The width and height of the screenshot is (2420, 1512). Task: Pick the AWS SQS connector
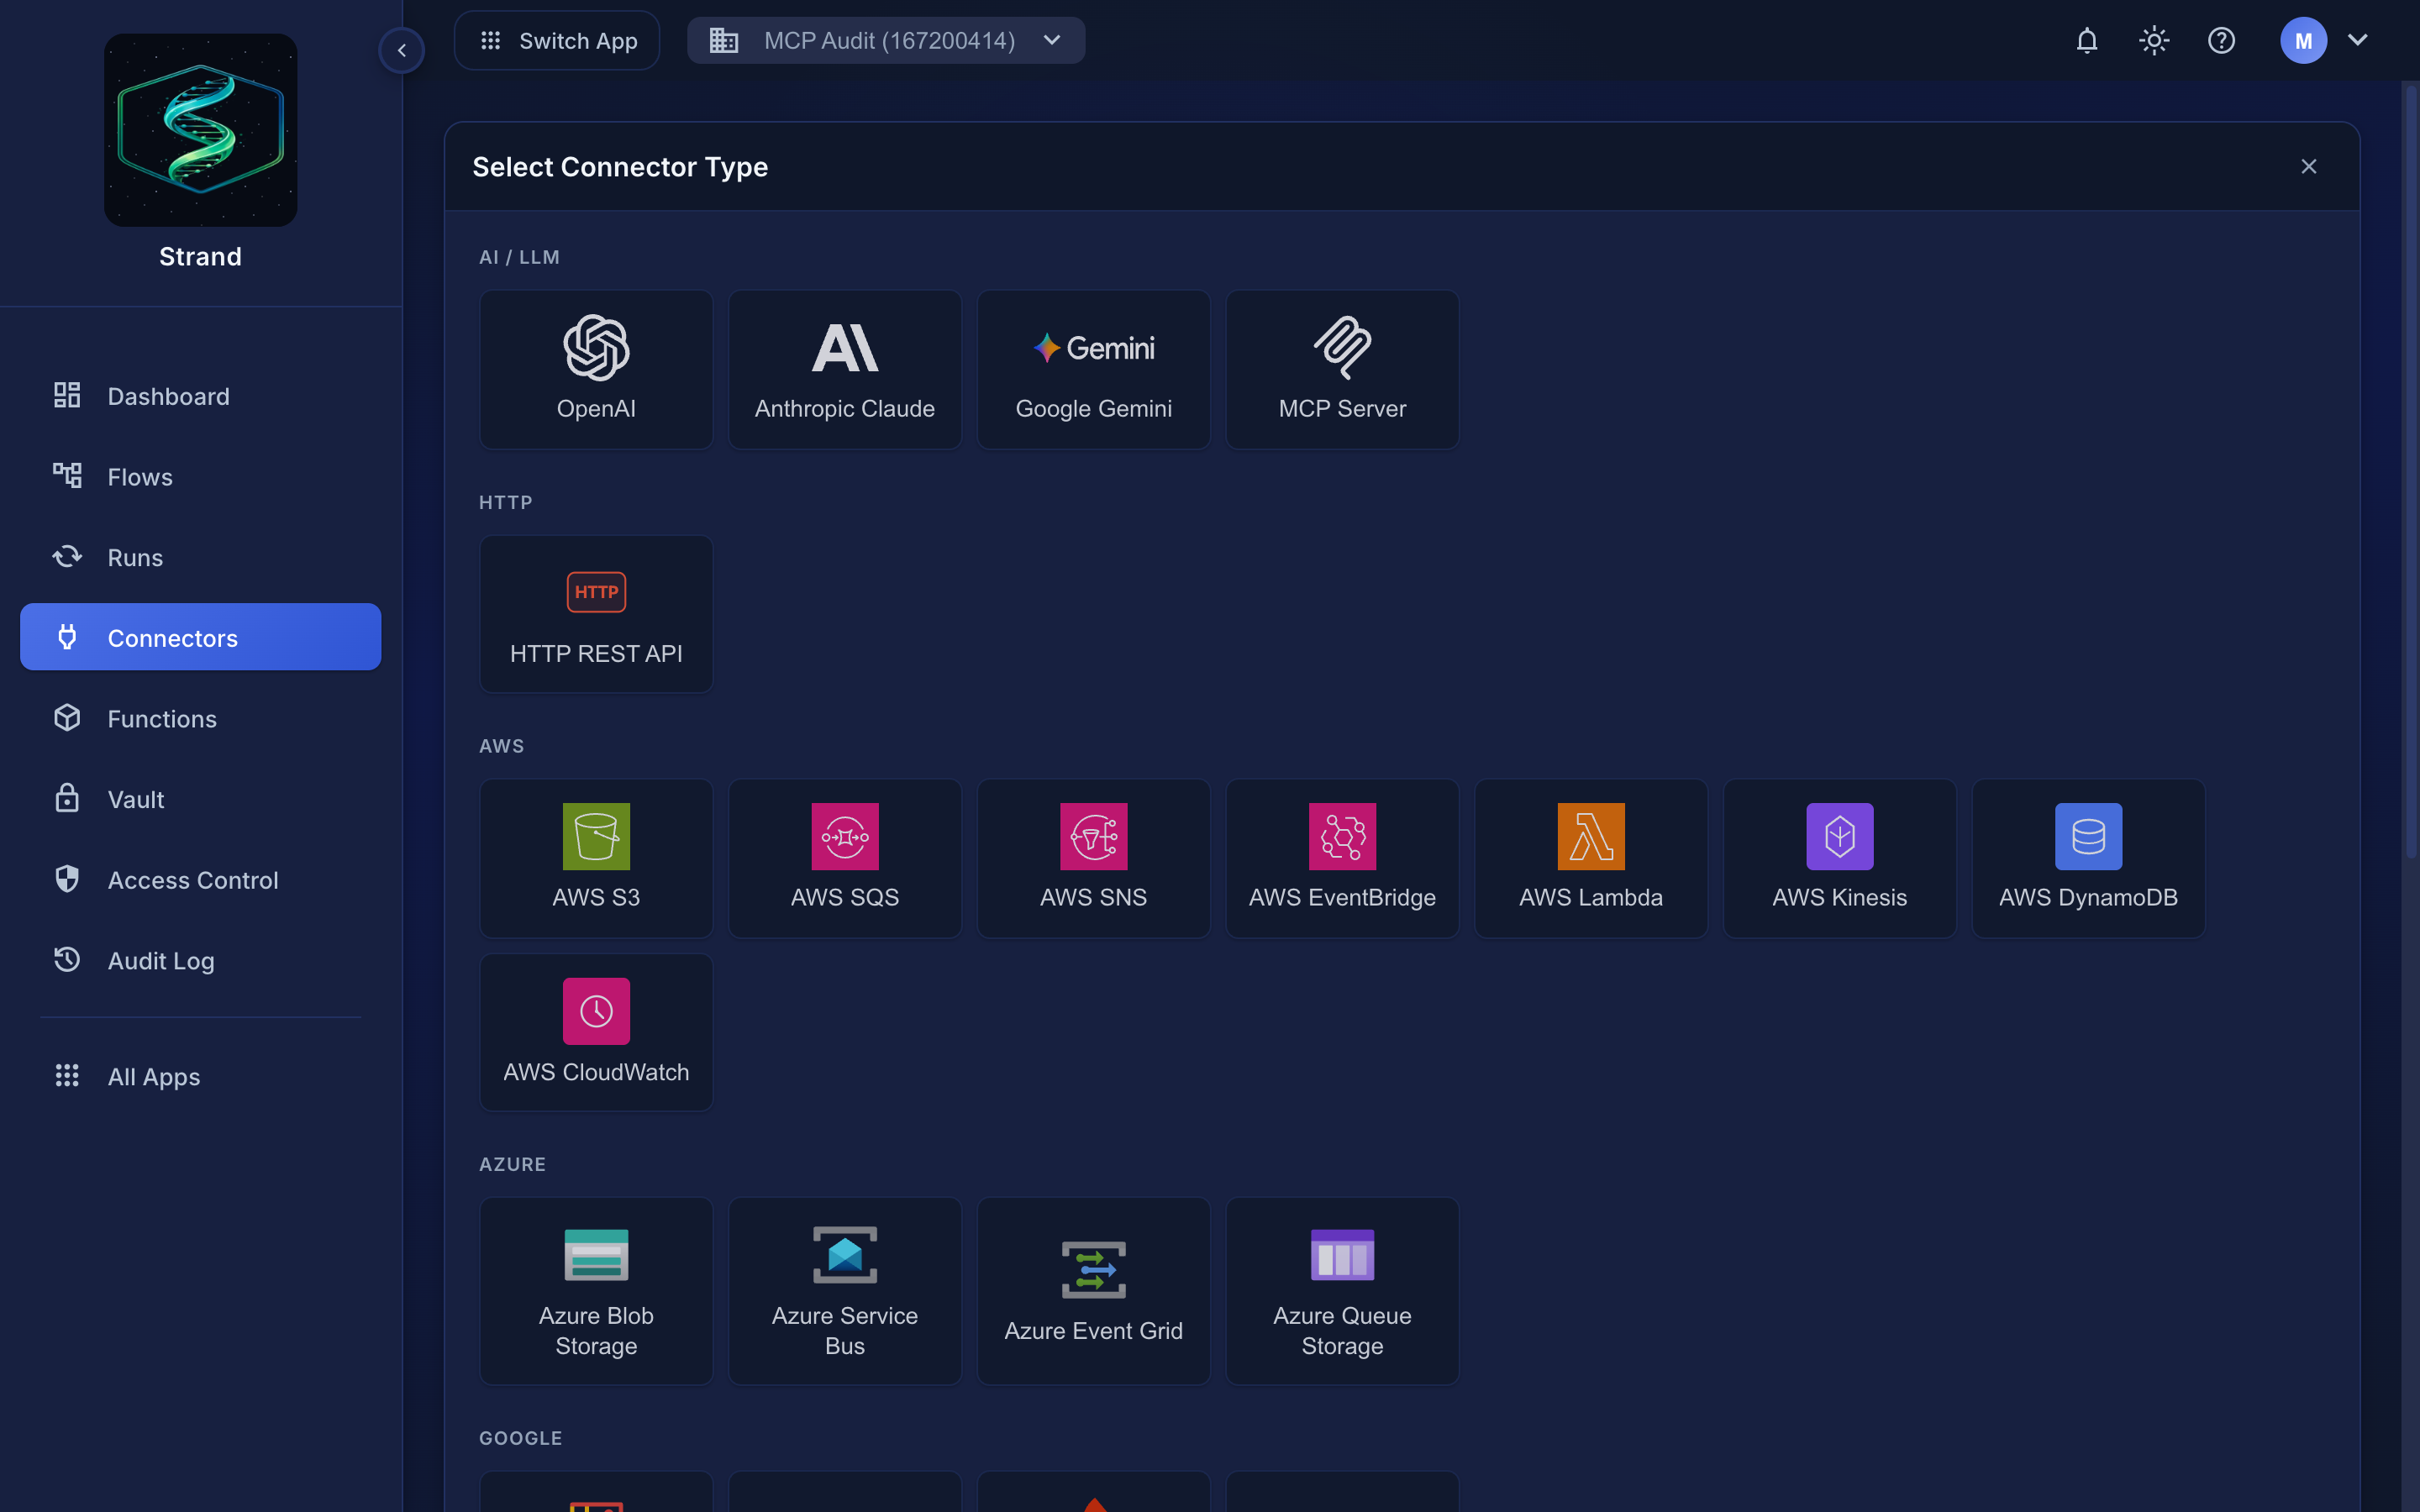pyautogui.click(x=845, y=858)
